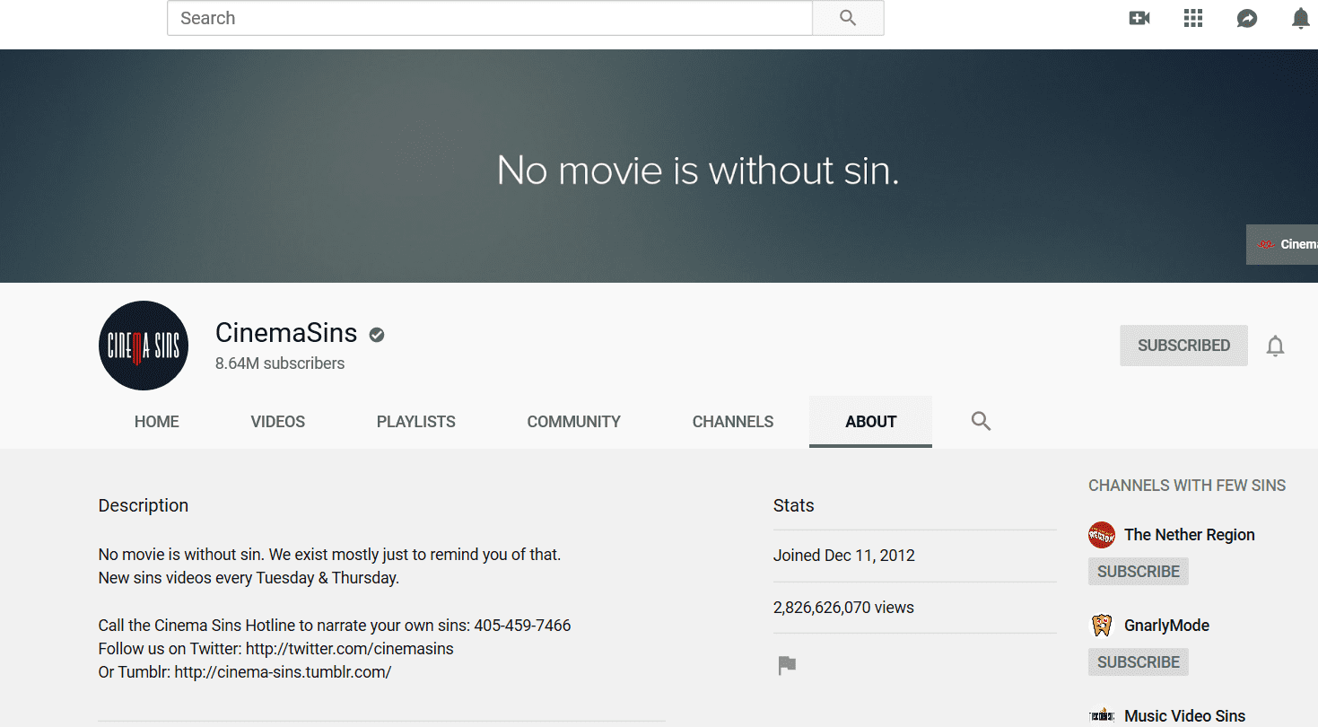Image resolution: width=1318 pixels, height=727 pixels.
Task: Switch to the HOME tab
Action: coord(157,422)
